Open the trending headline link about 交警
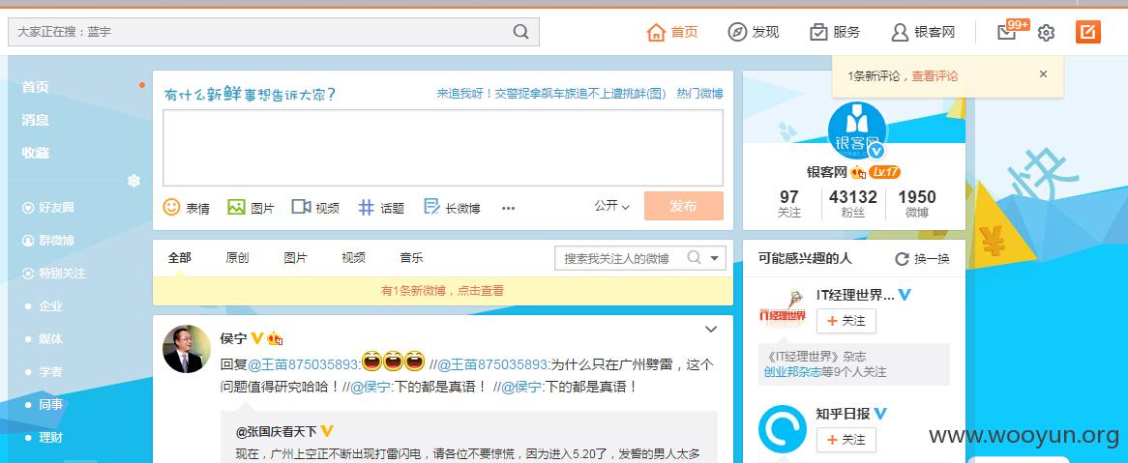This screenshot has width=1128, height=463. point(551,94)
